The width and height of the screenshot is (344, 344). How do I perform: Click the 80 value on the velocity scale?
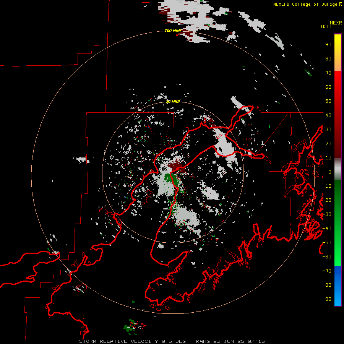click(328, 58)
